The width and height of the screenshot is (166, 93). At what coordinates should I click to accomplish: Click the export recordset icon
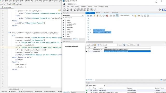[x=125, y=45]
